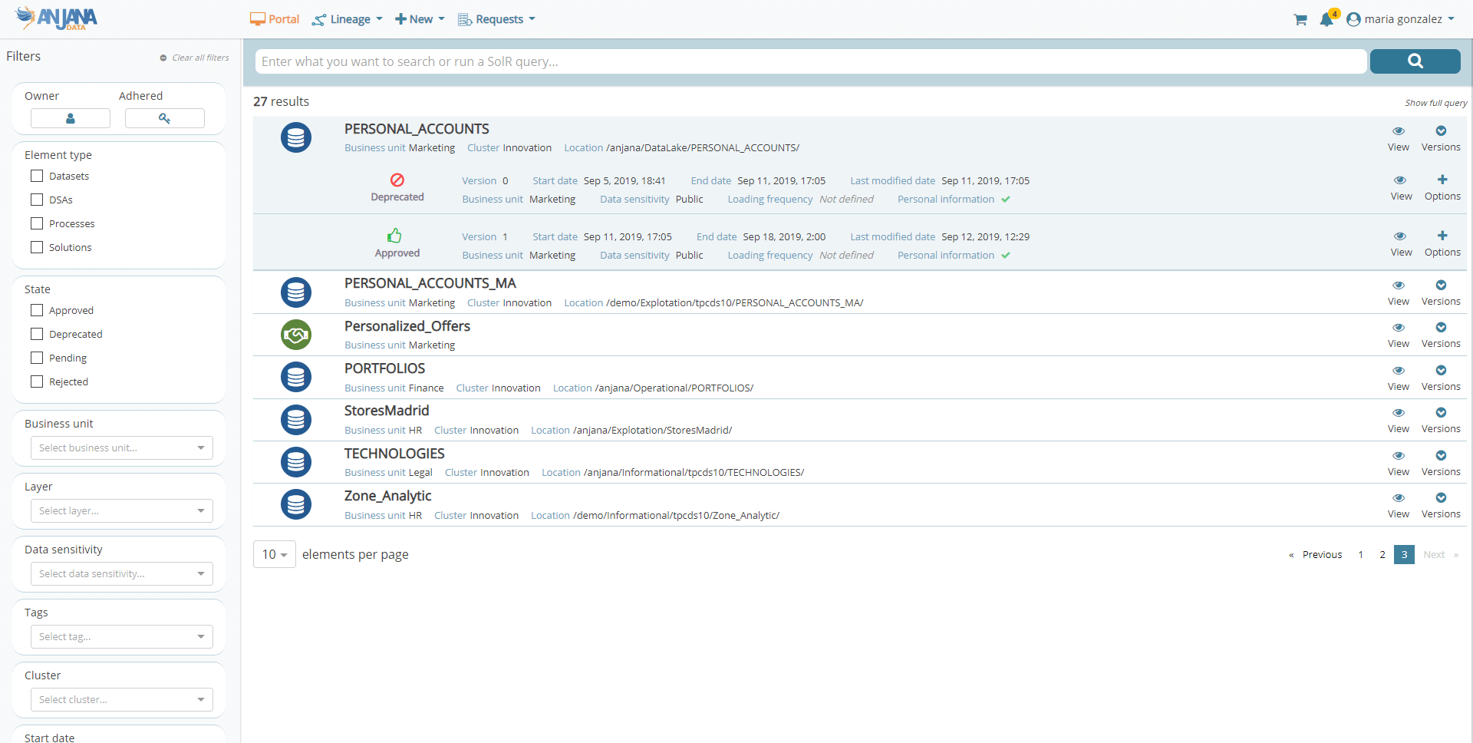The image size is (1473, 743).
Task: View the PORTFOLIOS entry via eye icon
Action: 1398,371
